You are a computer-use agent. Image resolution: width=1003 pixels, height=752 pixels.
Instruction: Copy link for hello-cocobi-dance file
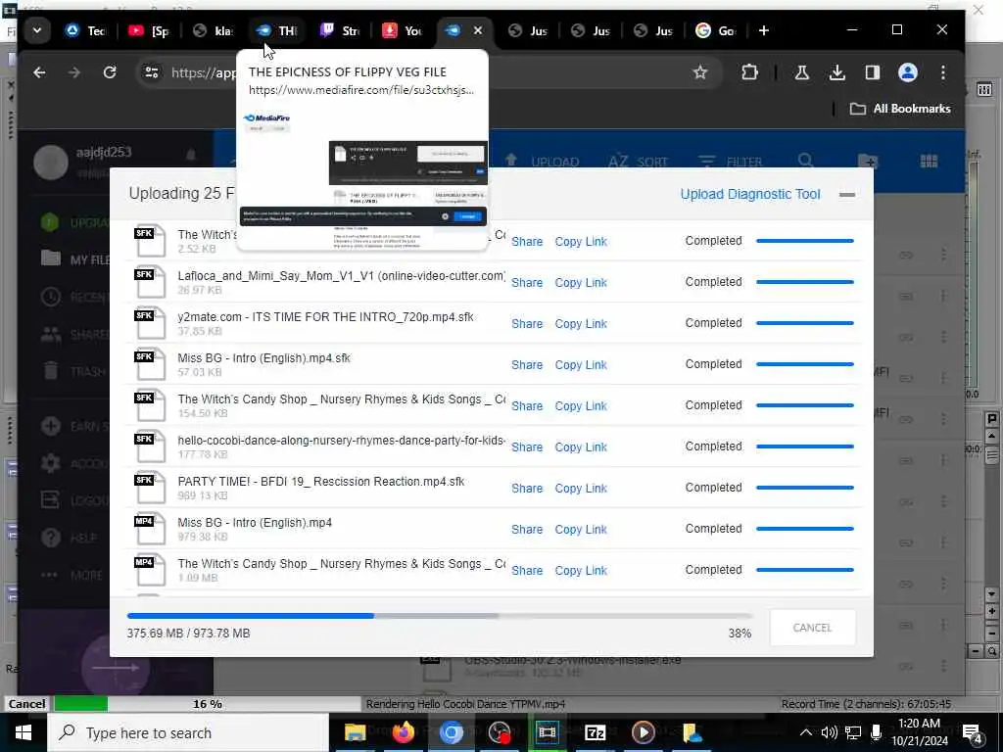[581, 446]
